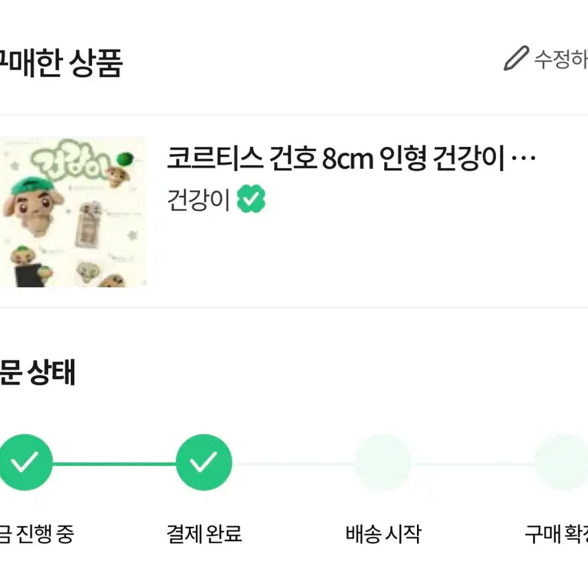Image resolution: width=588 pixels, height=588 pixels.
Task: Click the checked 입금 진행 중 step circle
Action: pos(25,462)
